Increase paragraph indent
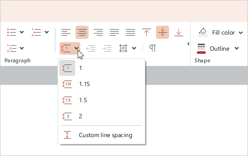Screen dimensions: 248x156 coord(107,48)
